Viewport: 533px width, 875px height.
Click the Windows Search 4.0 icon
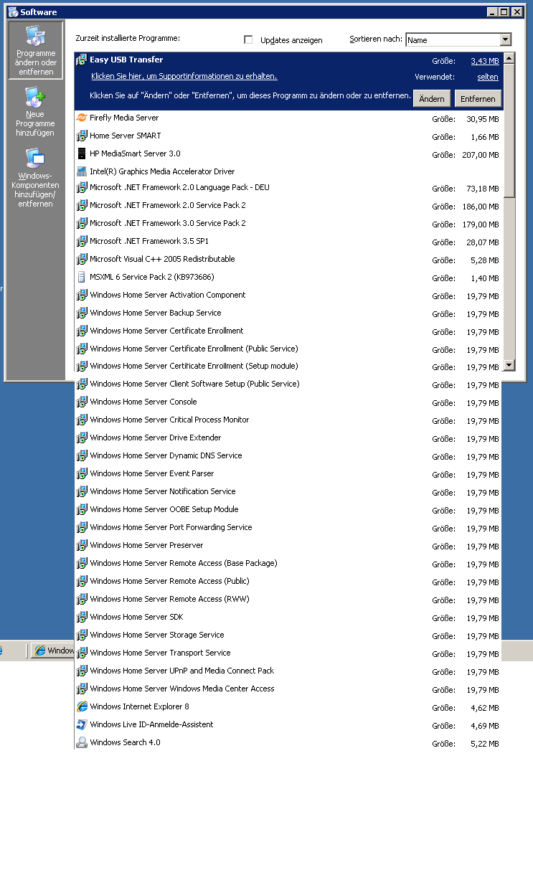(x=82, y=743)
